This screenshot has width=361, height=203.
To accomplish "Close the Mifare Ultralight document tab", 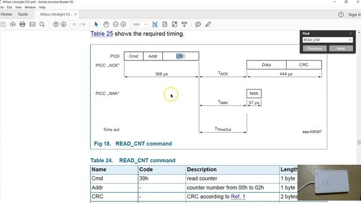I will tap(76, 14).
